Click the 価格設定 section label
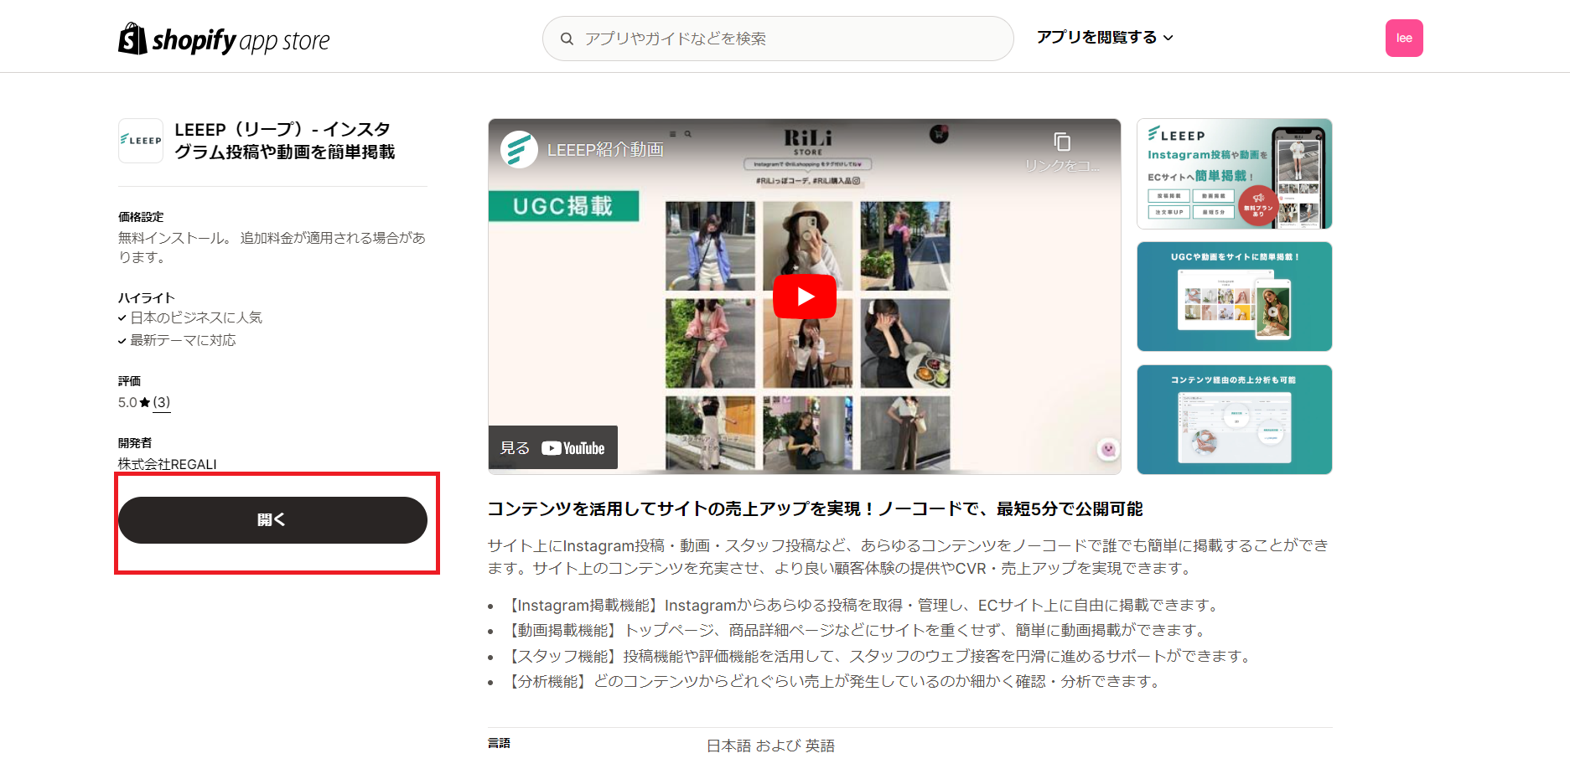This screenshot has width=1570, height=769. (x=141, y=217)
